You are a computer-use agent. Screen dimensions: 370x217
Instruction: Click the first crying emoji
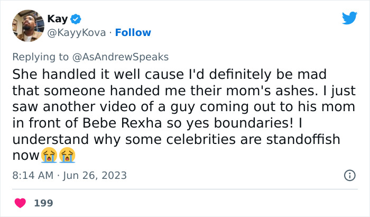click(x=48, y=155)
